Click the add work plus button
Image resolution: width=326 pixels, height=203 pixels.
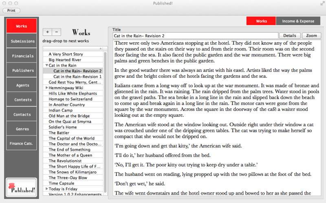coord(47,32)
